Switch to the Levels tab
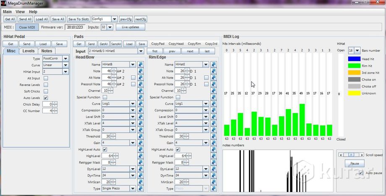This screenshot has height=196, width=386. pyautogui.click(x=29, y=51)
